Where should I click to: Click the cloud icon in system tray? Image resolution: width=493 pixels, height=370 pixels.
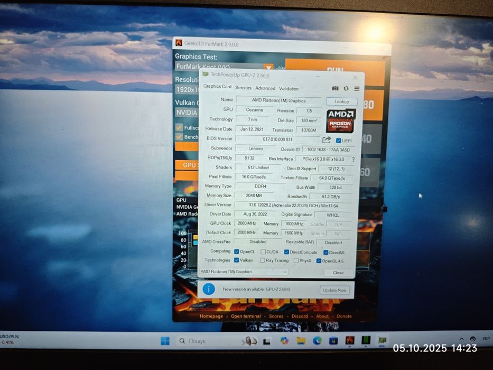pyautogui.click(x=472, y=338)
